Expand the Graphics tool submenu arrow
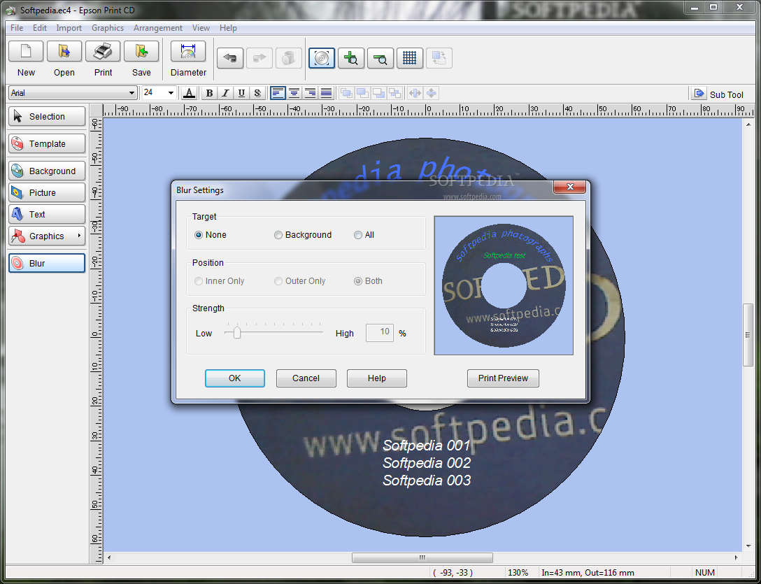Screen dimensions: 761x584 coord(79,236)
